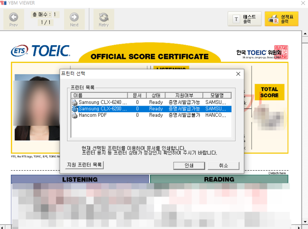The image size is (308, 229).
Task: Click the red seal stamp beside 한국 TOEIC 위원회
Action: (x=281, y=52)
